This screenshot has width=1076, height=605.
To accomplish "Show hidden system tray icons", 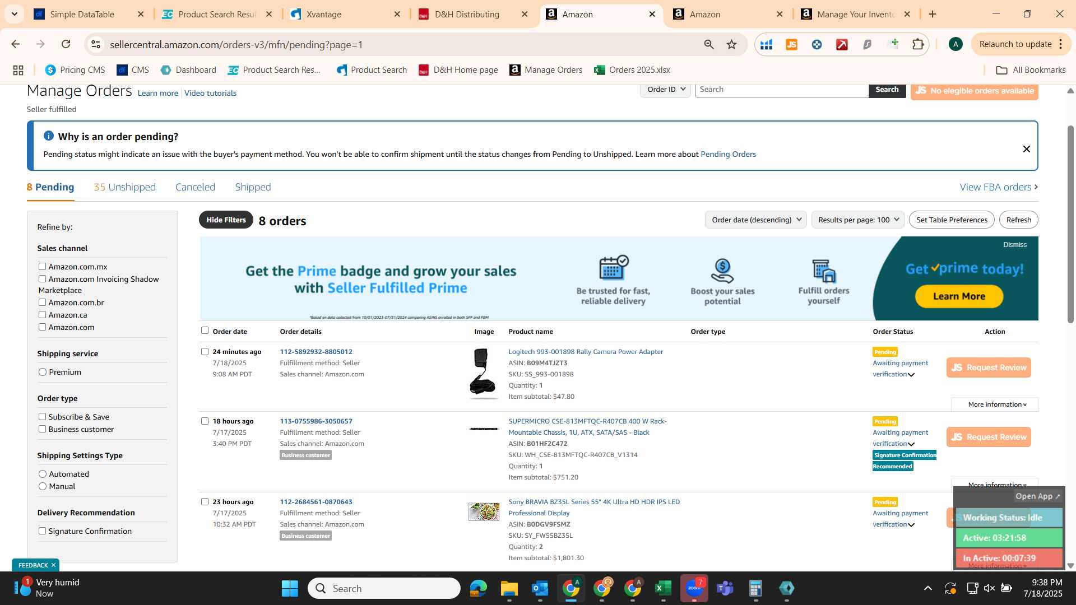I will coord(928,588).
